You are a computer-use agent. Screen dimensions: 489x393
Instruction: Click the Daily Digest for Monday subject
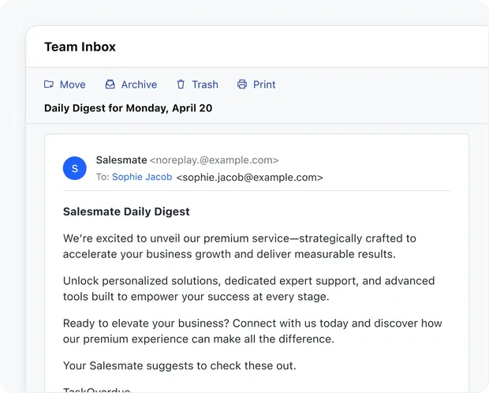tap(129, 108)
